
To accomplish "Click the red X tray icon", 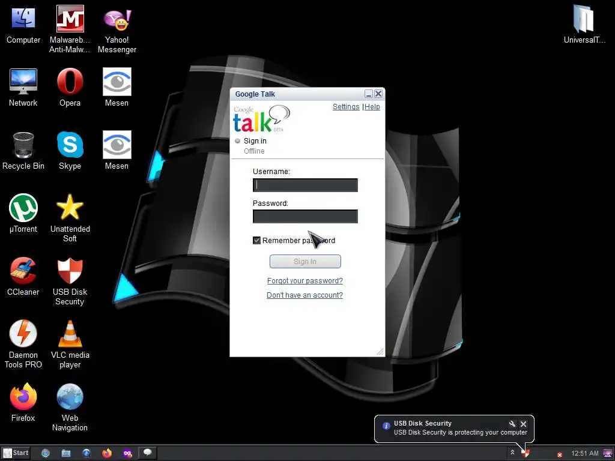I will 560,455.
